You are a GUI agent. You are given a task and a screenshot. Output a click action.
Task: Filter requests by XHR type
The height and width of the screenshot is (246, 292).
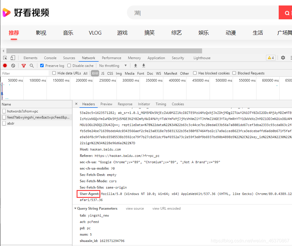[95, 73]
